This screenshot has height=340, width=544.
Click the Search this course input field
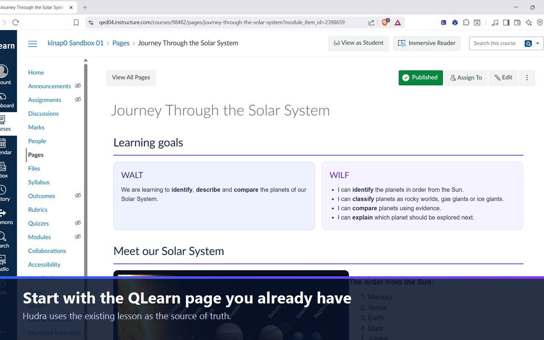click(495, 43)
